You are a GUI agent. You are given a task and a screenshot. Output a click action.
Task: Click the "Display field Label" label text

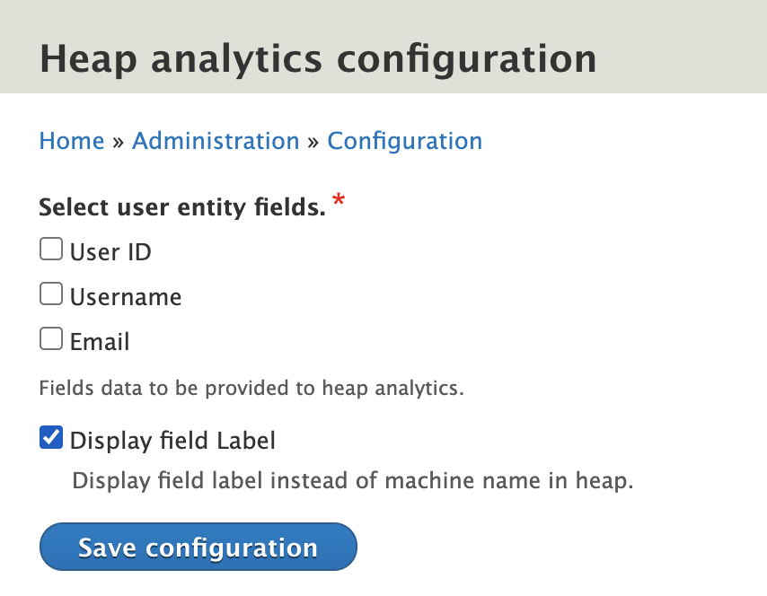pos(172,440)
